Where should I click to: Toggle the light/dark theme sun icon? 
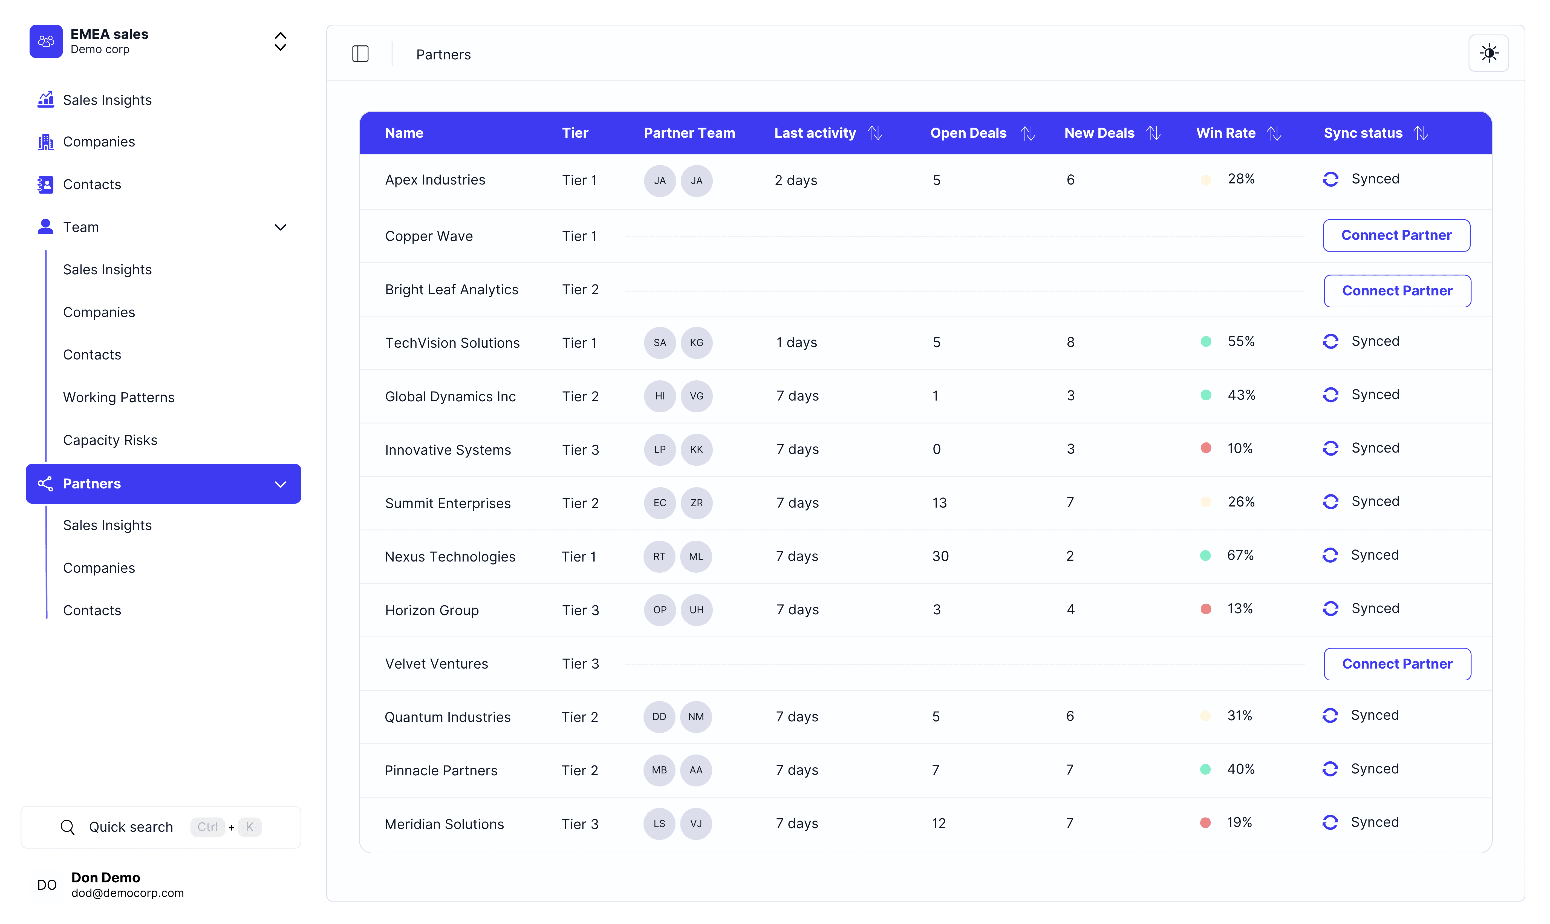click(1488, 54)
